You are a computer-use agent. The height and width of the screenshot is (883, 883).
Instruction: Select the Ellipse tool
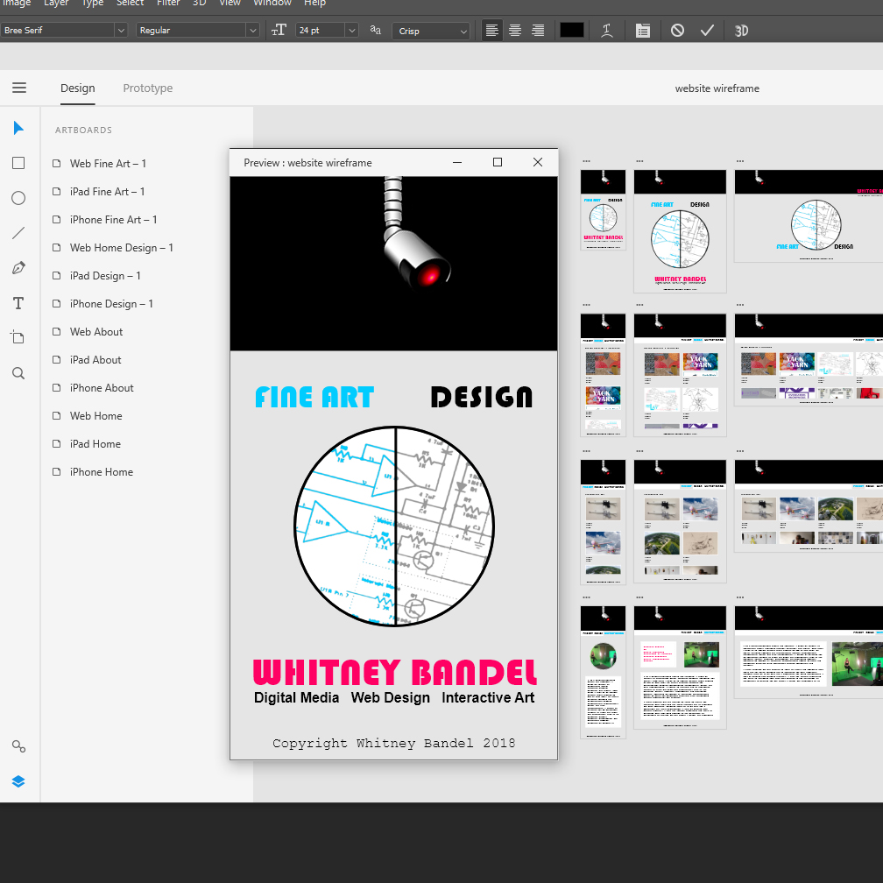(x=18, y=198)
